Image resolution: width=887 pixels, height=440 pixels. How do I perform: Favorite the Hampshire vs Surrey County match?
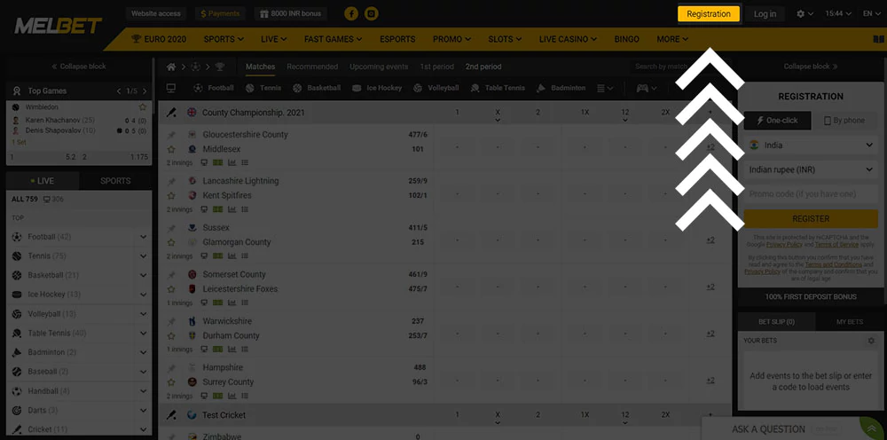[x=171, y=381]
